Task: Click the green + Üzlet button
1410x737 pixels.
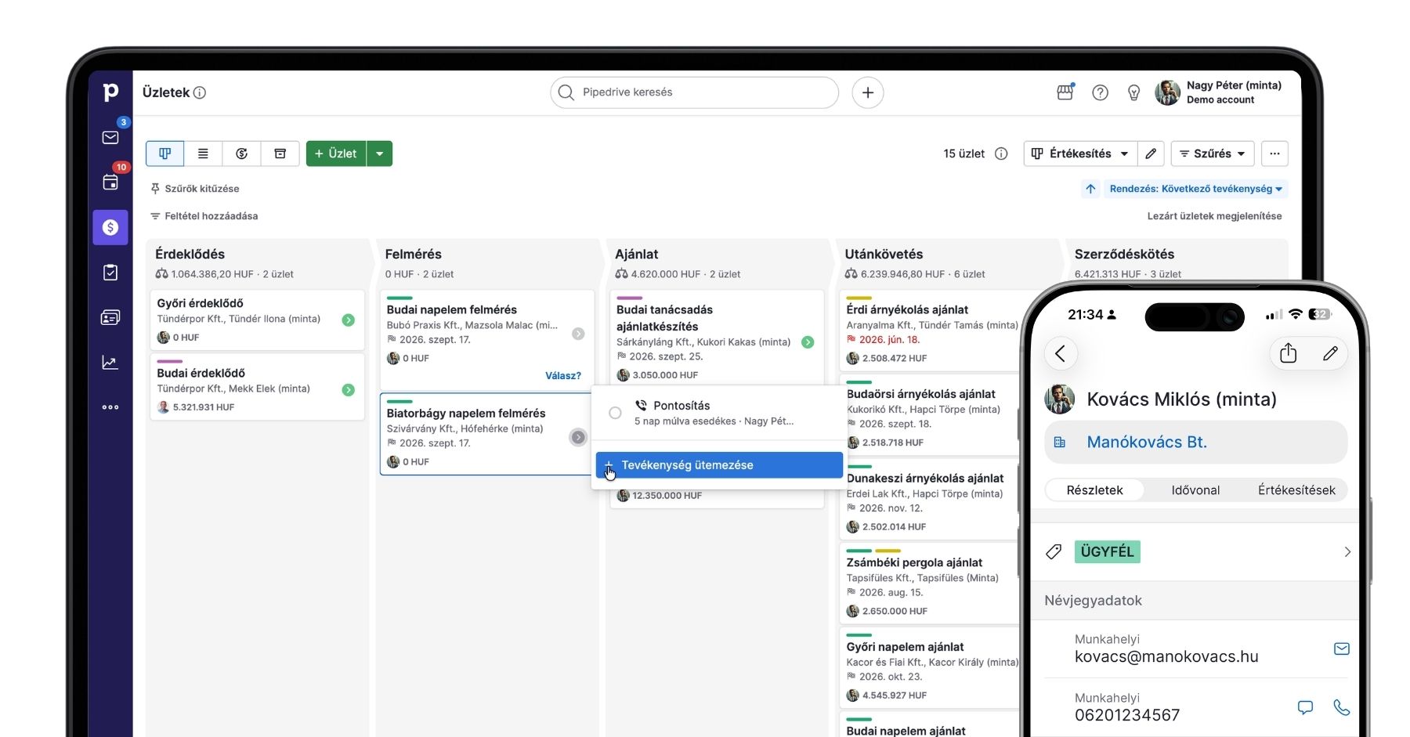Action: pyautogui.click(x=336, y=154)
